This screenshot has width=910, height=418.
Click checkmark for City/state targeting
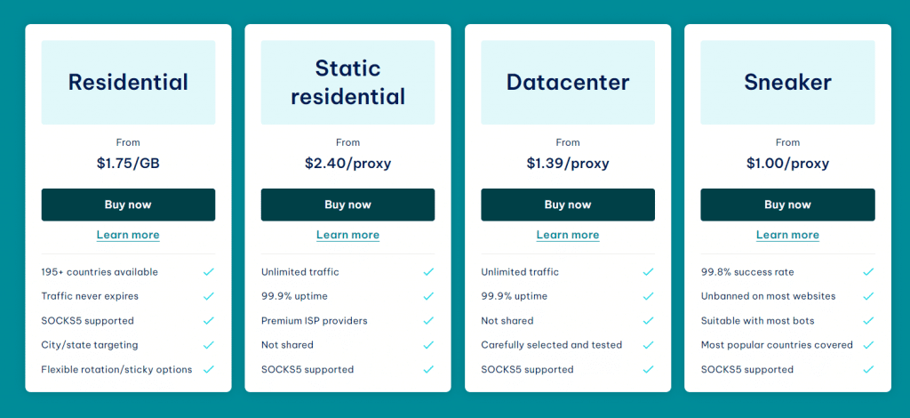(x=209, y=345)
